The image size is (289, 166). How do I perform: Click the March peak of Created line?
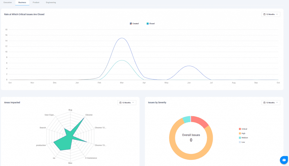(121, 38)
